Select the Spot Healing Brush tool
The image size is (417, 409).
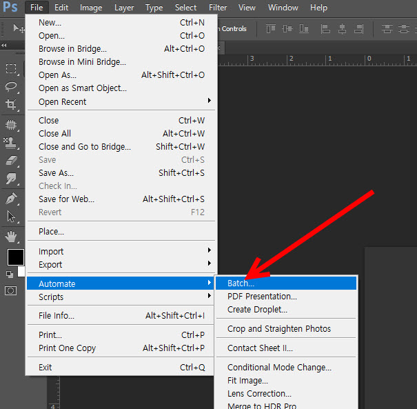tap(11, 125)
